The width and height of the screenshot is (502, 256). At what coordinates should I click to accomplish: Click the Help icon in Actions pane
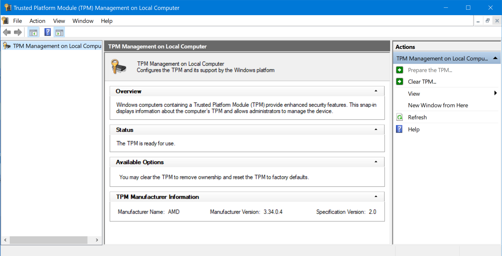[x=399, y=129]
